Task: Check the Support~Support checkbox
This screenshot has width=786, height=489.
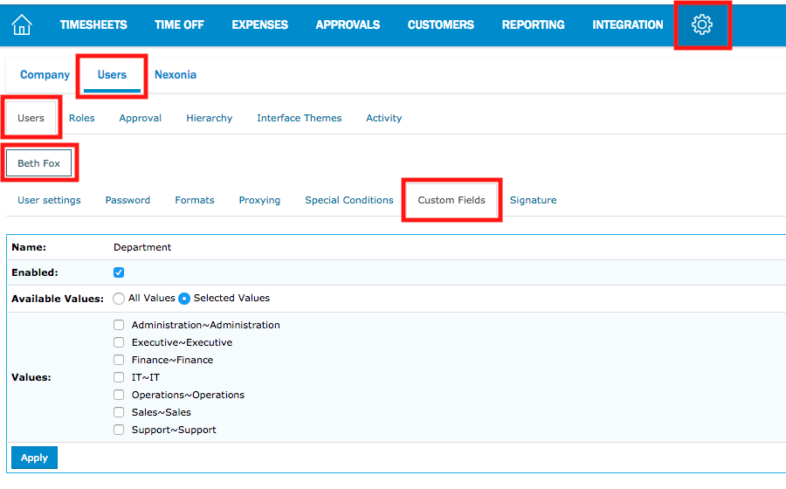Action: tap(119, 430)
